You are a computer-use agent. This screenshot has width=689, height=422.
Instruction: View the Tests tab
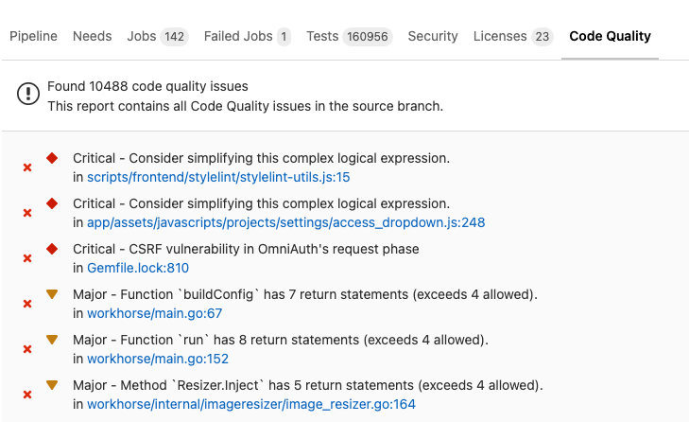pyautogui.click(x=347, y=36)
